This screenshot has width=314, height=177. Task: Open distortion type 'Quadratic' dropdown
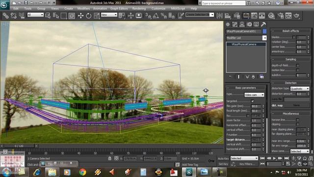click(x=300, y=88)
